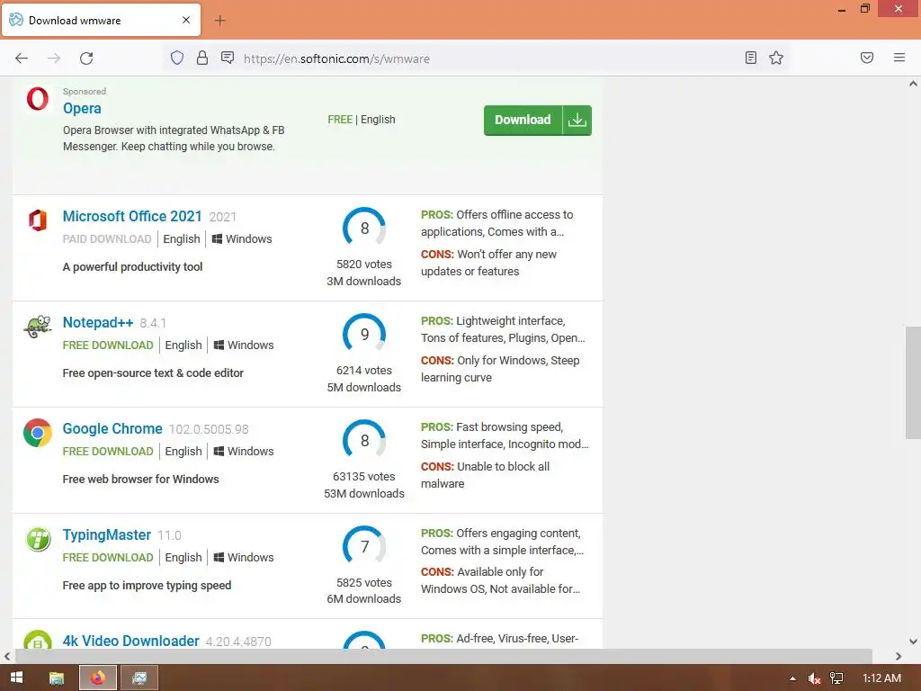Click the horizontal scrollbar thumb

pyautogui.click(x=443, y=656)
